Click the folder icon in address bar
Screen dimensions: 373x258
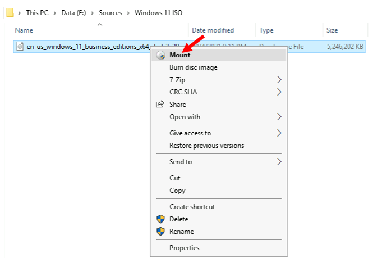pyautogui.click(x=10, y=12)
